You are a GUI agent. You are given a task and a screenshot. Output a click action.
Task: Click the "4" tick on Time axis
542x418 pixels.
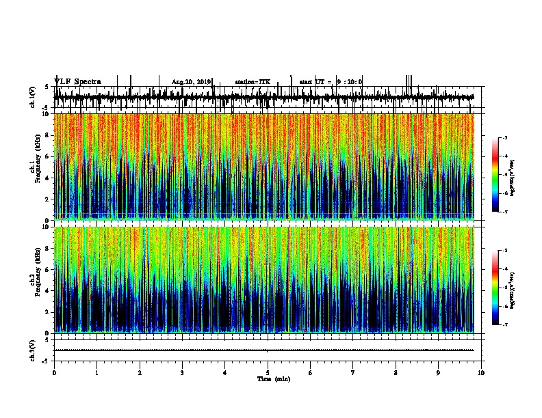pos(225,373)
